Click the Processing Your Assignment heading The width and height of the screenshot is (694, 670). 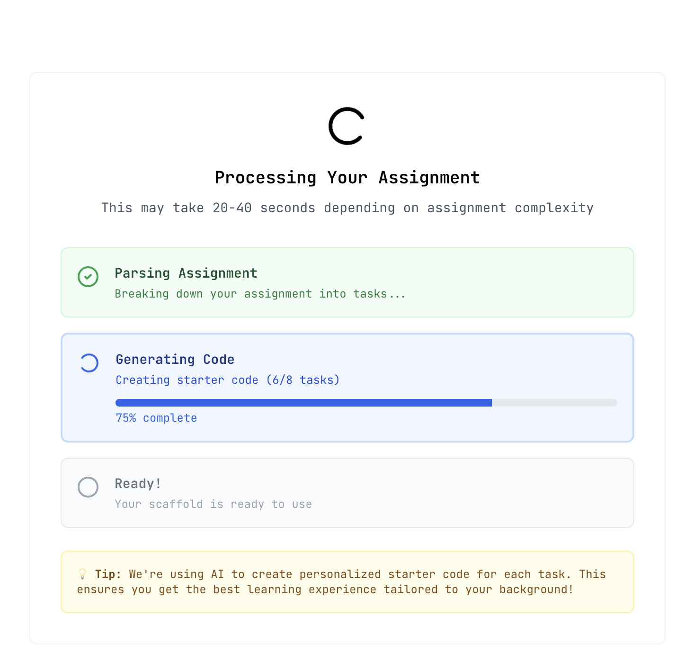347,178
